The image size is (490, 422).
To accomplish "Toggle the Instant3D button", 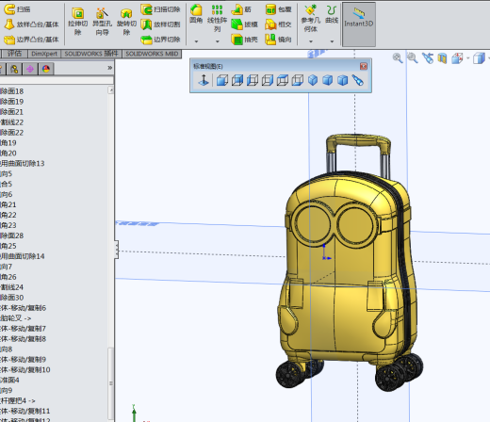I will pyautogui.click(x=358, y=24).
